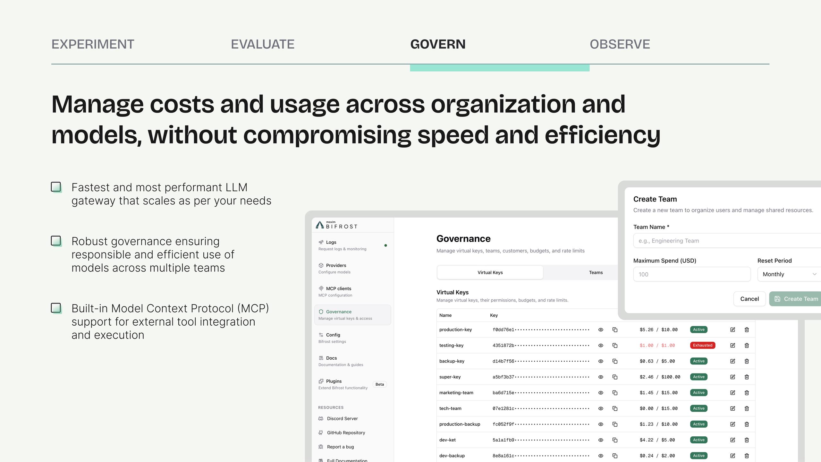Click the Bifrost logo in the sidebar

click(336, 225)
